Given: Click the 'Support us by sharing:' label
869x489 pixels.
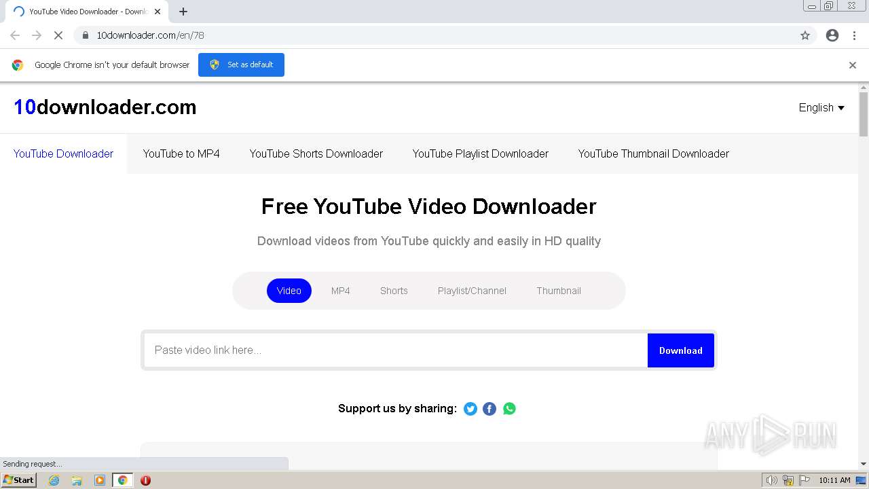Looking at the screenshot, I should [x=397, y=408].
